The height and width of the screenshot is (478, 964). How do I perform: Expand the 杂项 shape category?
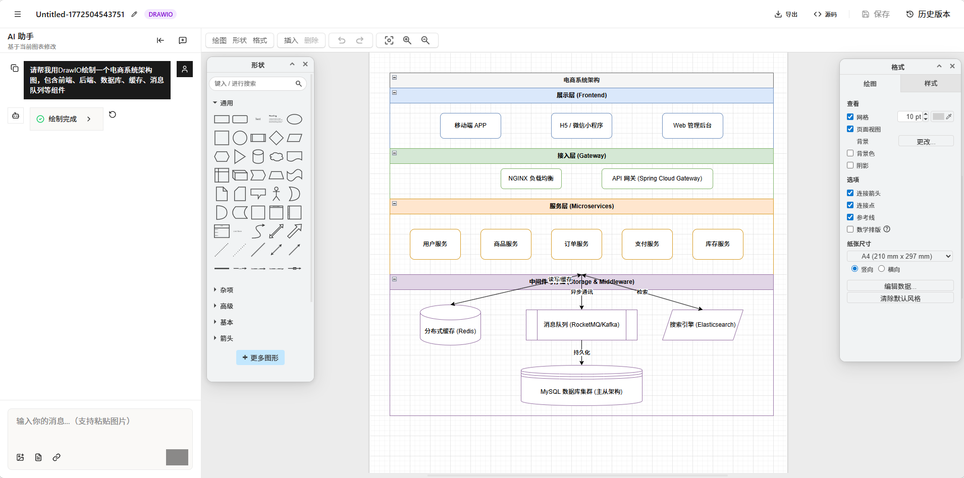pyautogui.click(x=226, y=290)
